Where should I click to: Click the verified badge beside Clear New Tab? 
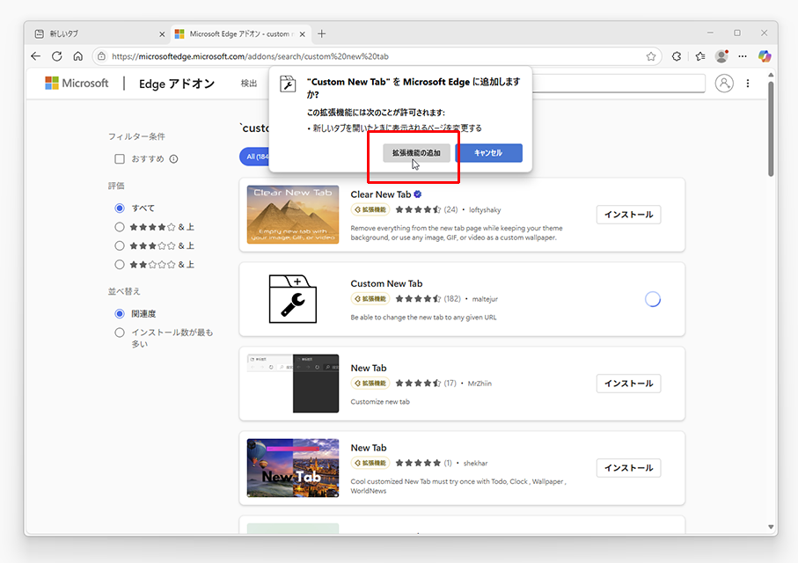coord(418,194)
